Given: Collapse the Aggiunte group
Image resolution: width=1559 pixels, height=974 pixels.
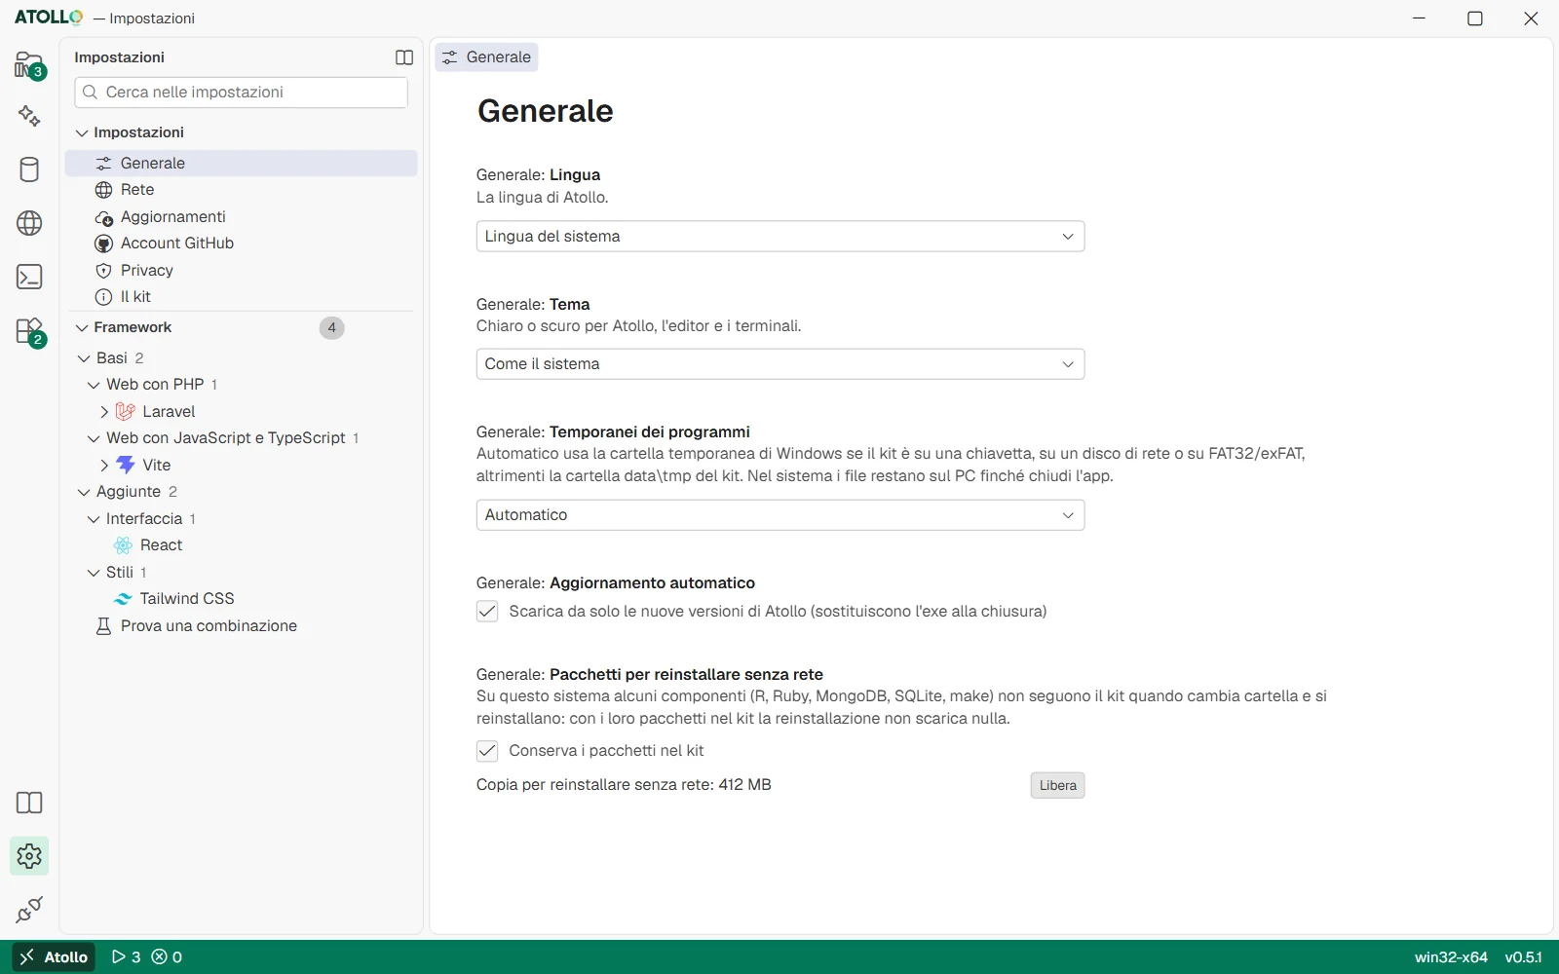Looking at the screenshot, I should tap(84, 493).
